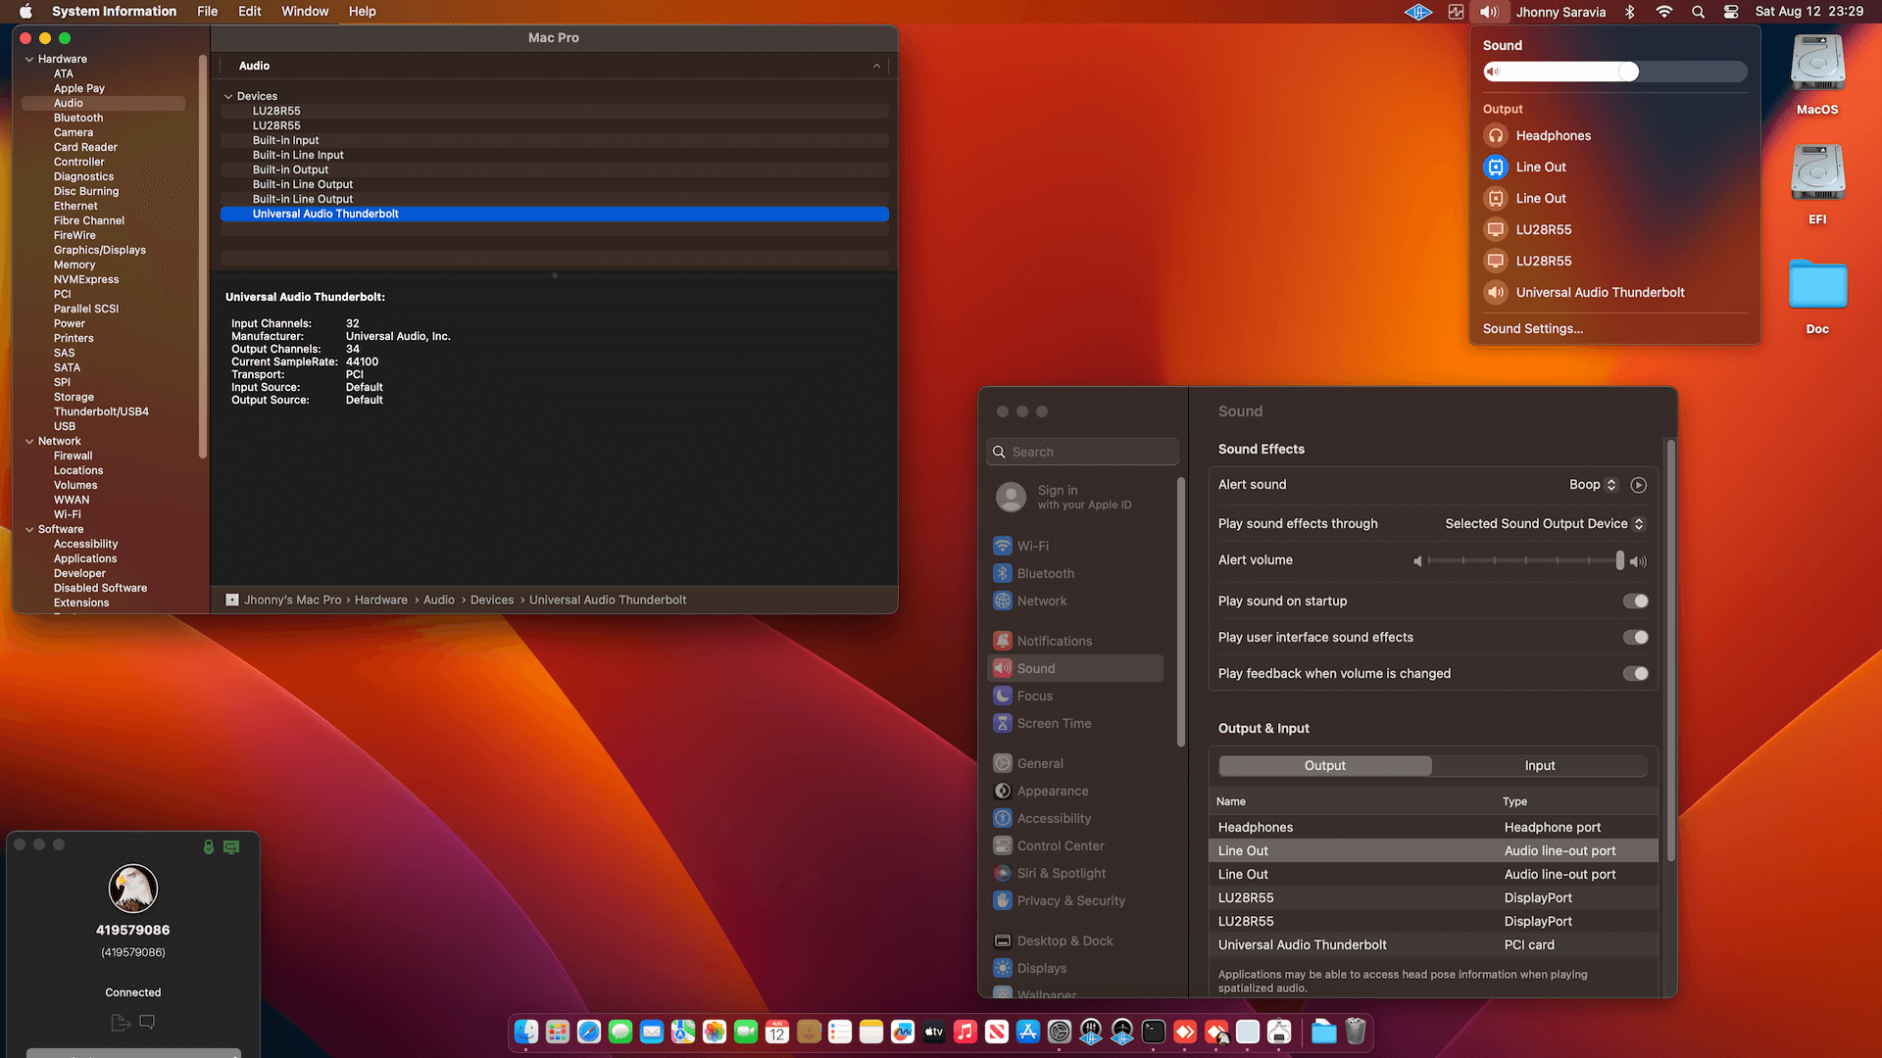Select the Built-in Output device row

(555, 169)
